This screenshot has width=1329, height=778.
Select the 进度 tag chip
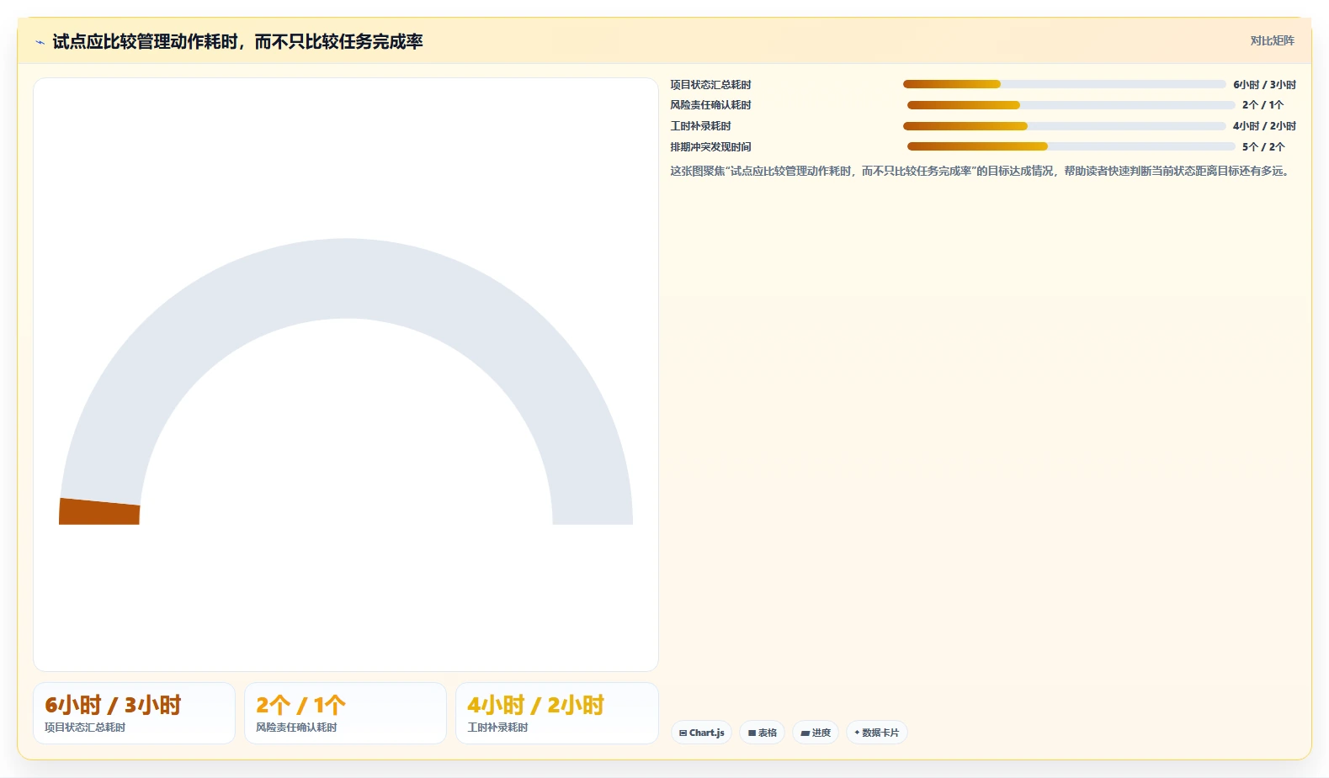[x=816, y=733]
